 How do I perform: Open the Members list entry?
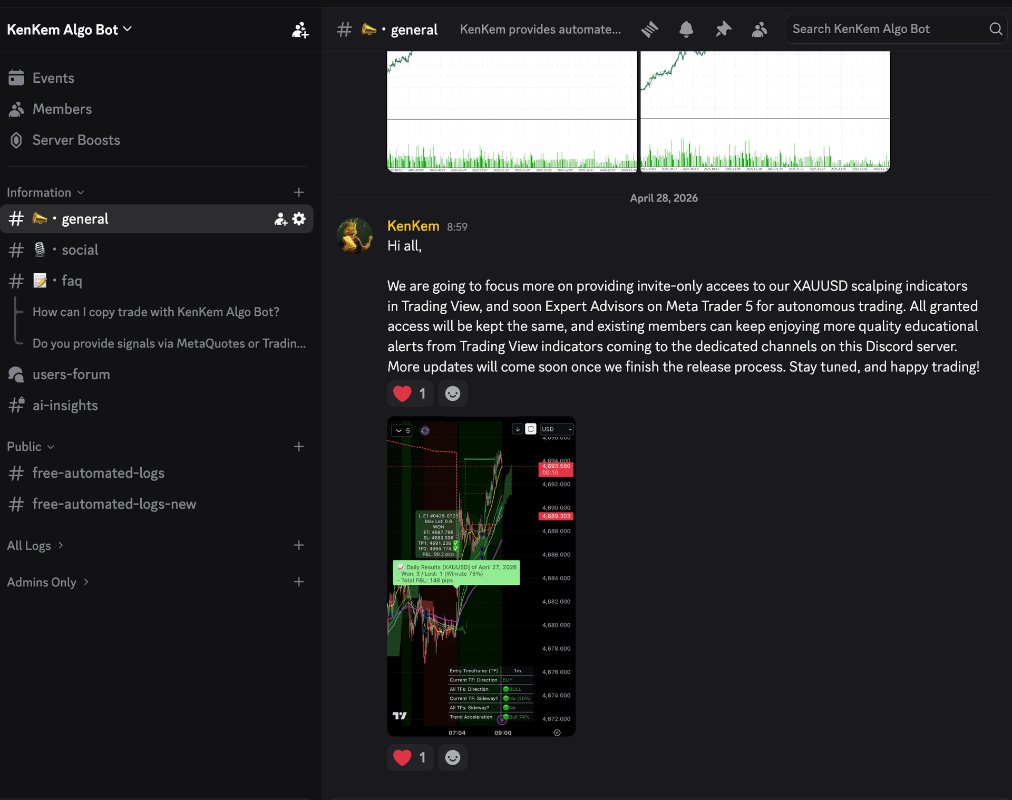click(157, 109)
